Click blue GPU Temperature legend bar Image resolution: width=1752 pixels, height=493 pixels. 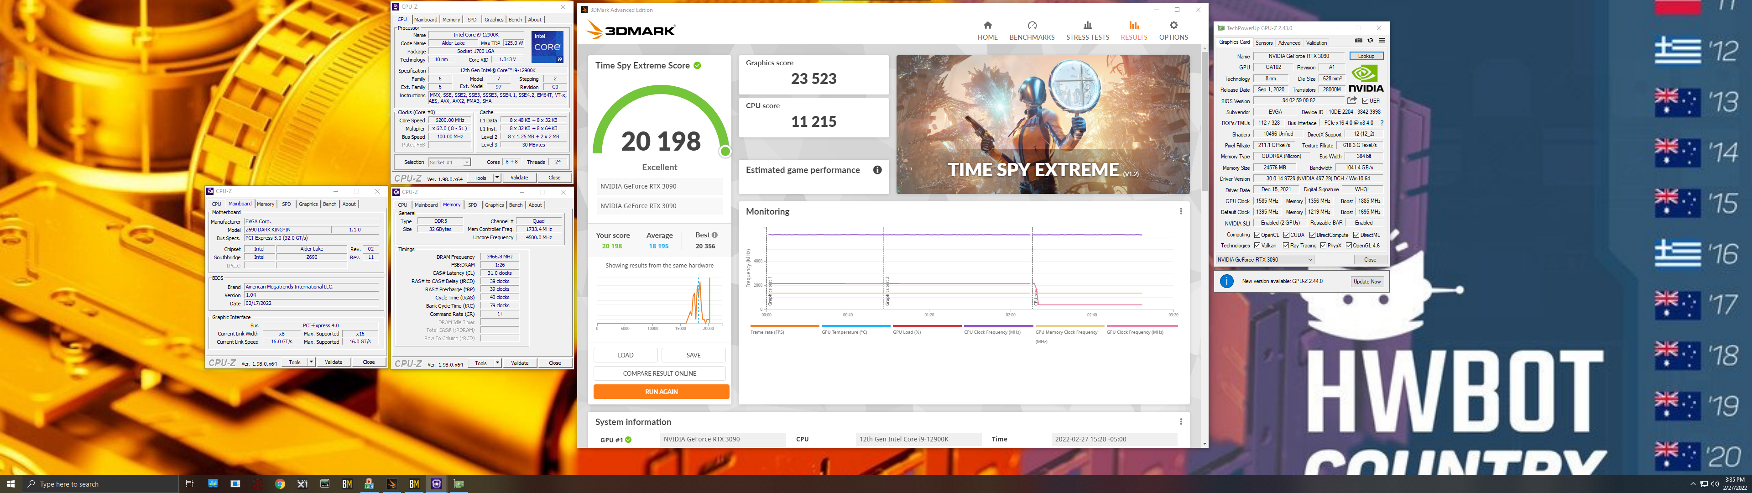855,326
